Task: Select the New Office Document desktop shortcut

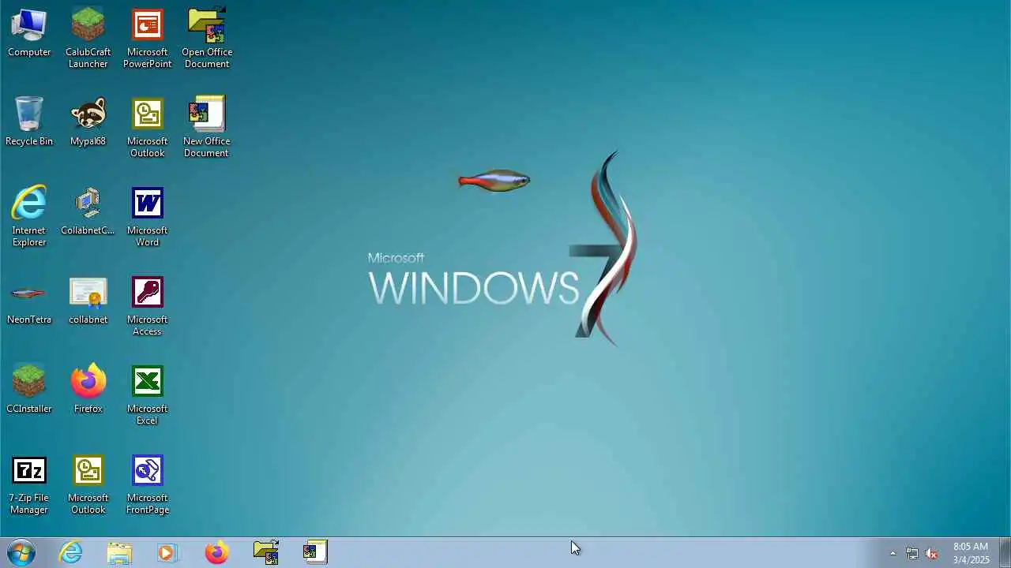Action: point(207,128)
